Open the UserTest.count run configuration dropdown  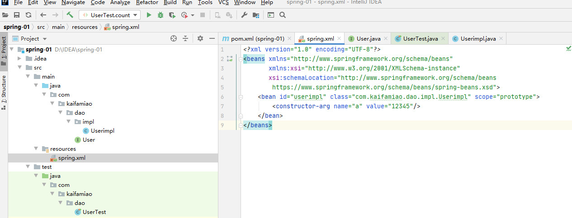[x=110, y=15]
